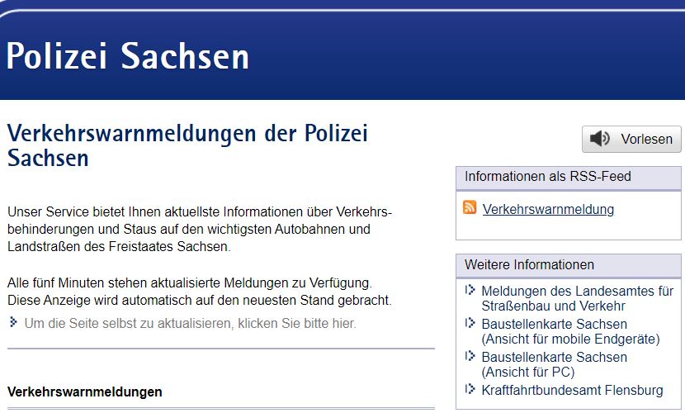Click heading 'Verkehrswarnmeldungen der Polizei Sachsen'
The width and height of the screenshot is (685, 413).
187,145
